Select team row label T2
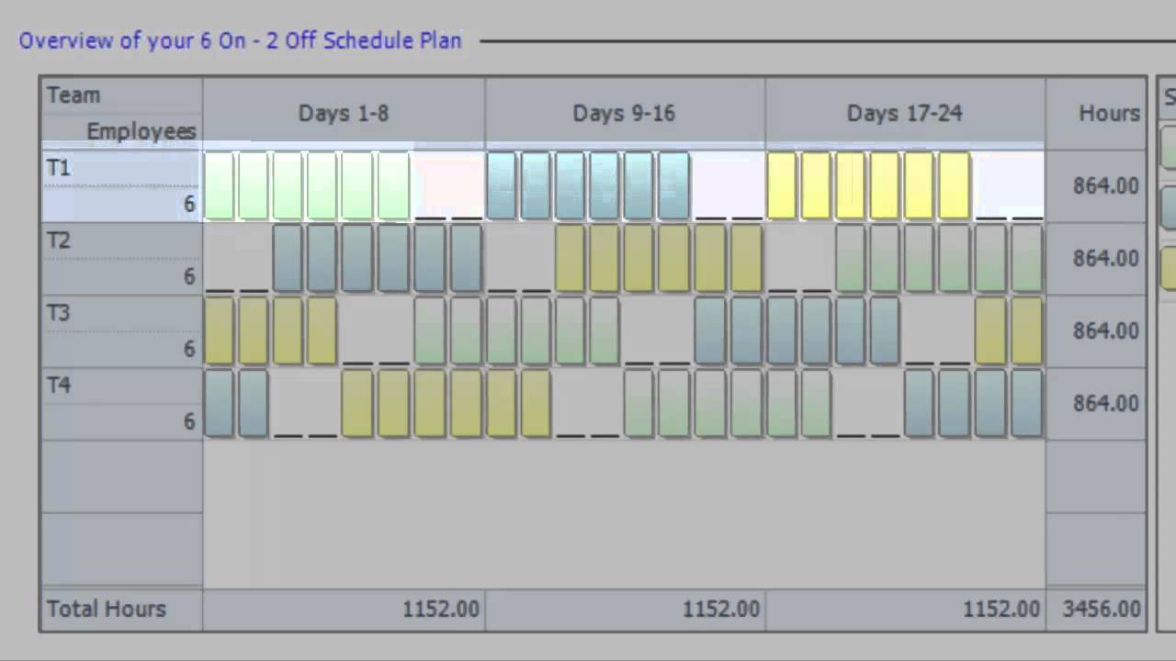The width and height of the screenshot is (1176, 661). (59, 241)
